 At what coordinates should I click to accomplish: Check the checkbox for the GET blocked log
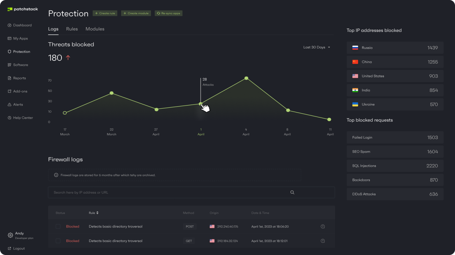58,241
